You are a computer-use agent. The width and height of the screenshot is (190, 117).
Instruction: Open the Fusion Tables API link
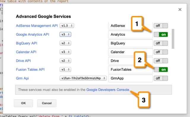click(30, 69)
